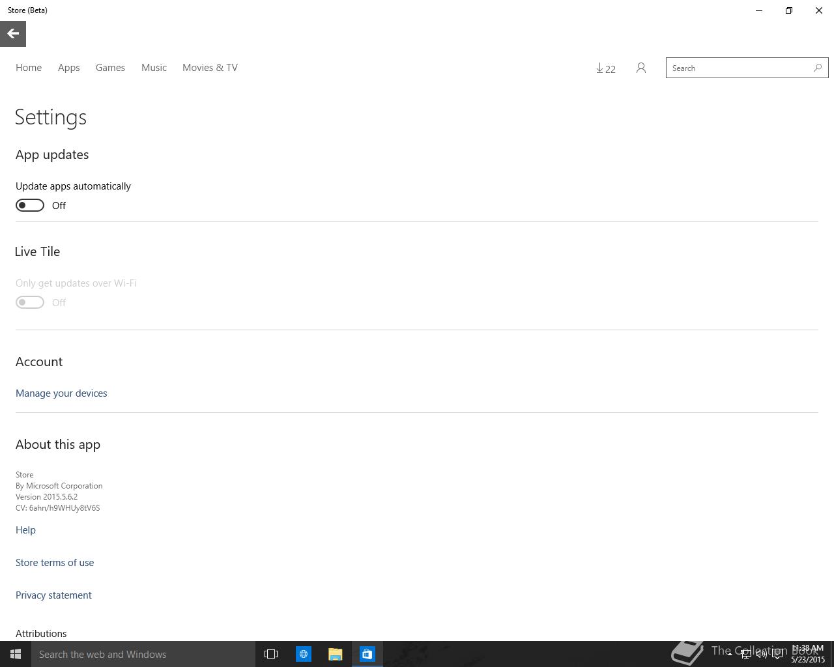Open the volume tray icon
The height and width of the screenshot is (667, 834).
click(x=761, y=654)
